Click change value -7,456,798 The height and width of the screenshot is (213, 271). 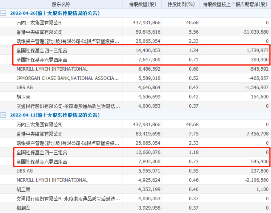(257, 134)
